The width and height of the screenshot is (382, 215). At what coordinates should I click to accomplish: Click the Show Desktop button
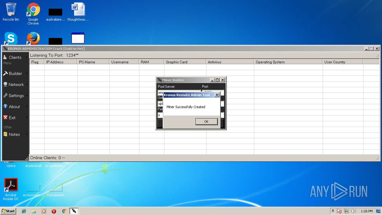[379, 211]
